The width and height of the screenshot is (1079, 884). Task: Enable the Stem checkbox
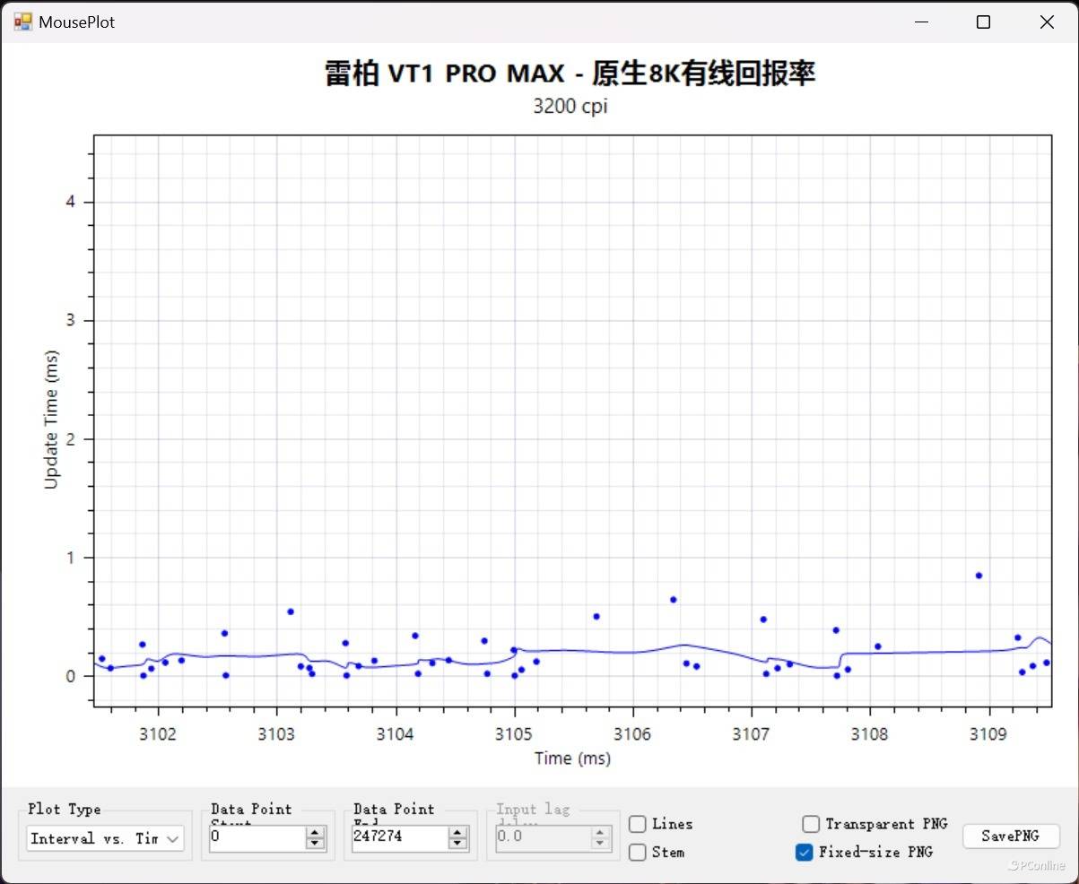point(638,852)
